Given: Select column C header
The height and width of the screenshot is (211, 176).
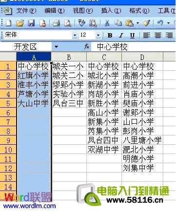Looking at the screenshot, I should click(104, 57).
